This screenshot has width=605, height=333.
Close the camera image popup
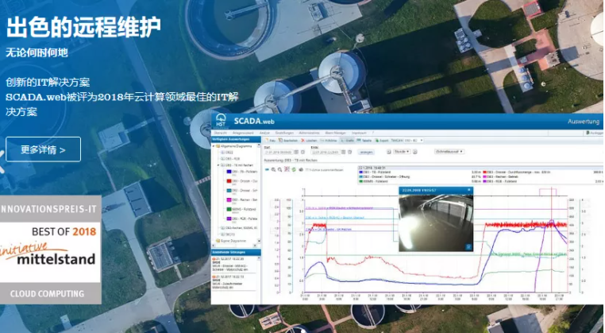coord(469,191)
